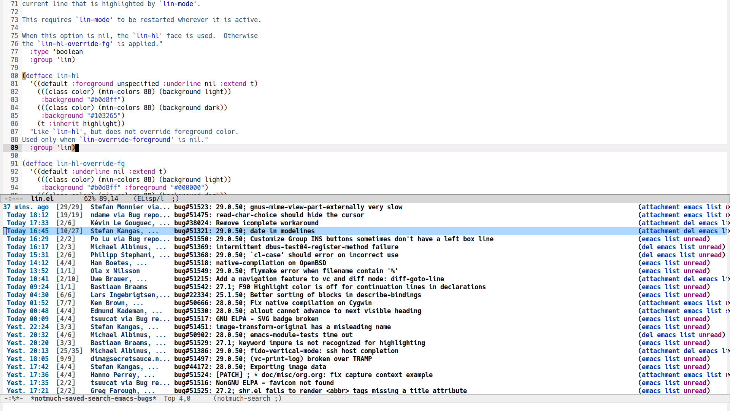Select thread bug#51451 image-transform-original misleading name
This screenshot has height=411, width=730.
point(282,327)
